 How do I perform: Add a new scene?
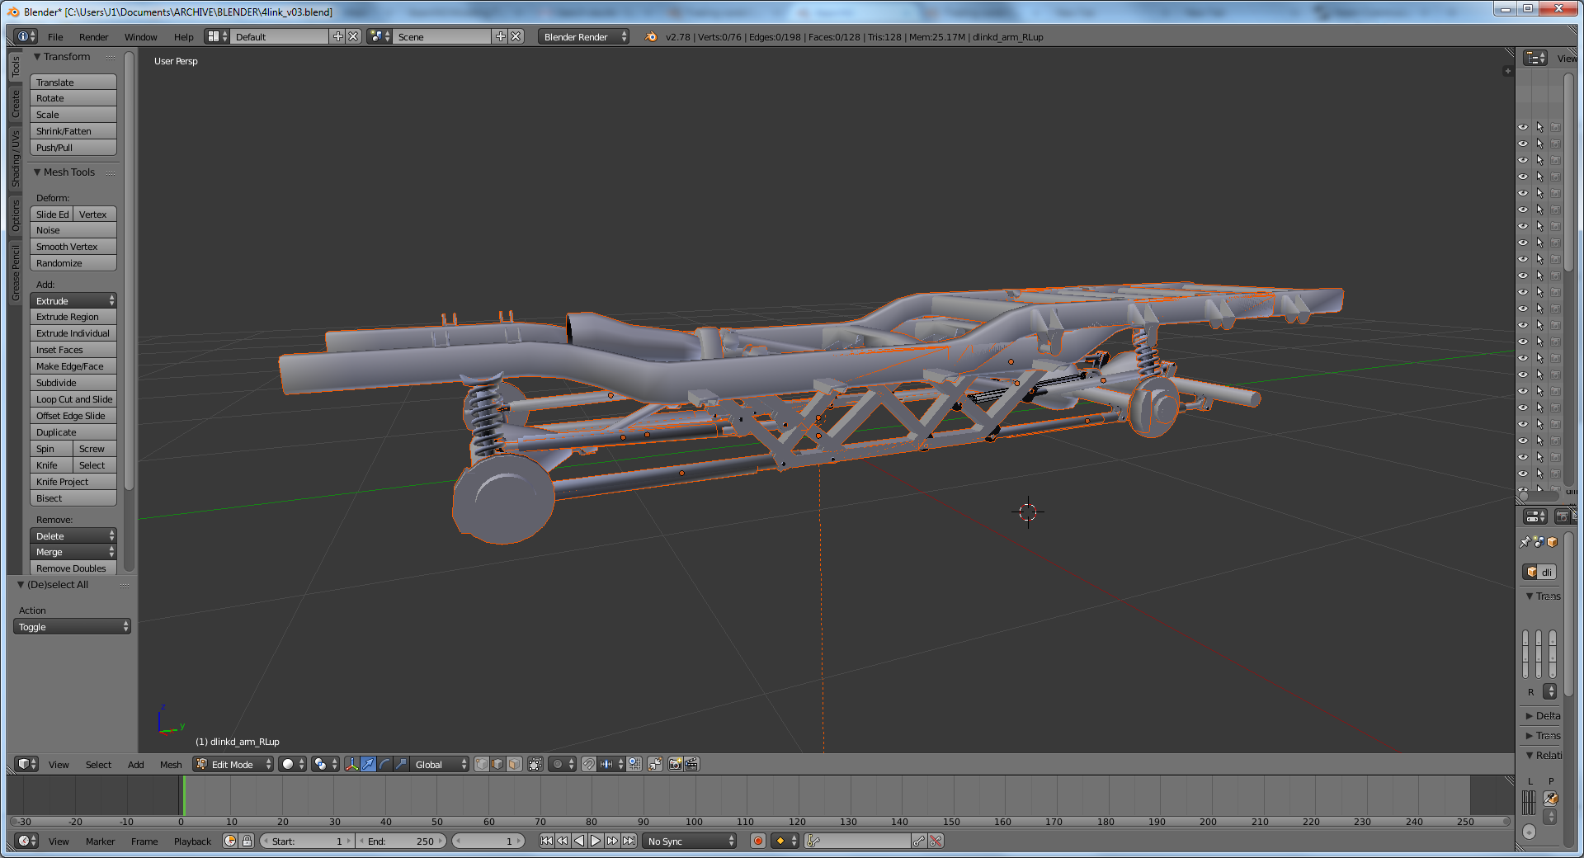point(501,36)
